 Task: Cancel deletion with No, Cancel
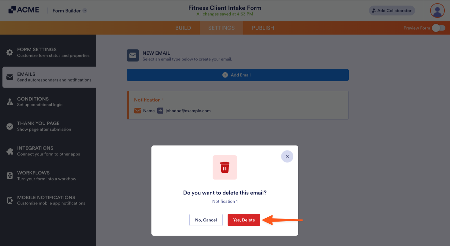pos(206,220)
